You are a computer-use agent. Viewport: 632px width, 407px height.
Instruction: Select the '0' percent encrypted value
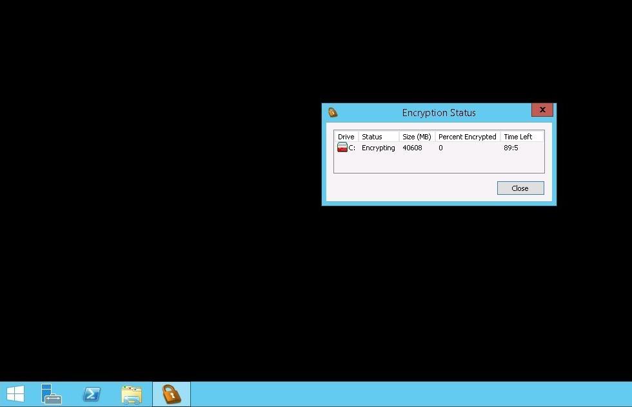coord(440,148)
